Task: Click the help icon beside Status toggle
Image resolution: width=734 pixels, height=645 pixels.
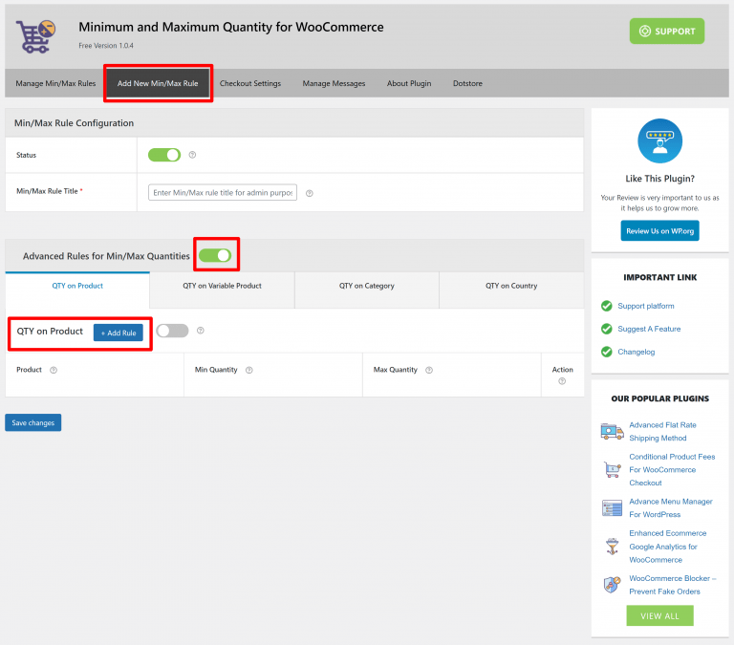Action: (192, 155)
